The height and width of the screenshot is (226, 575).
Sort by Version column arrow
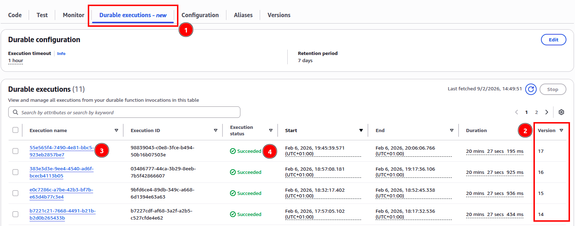(561, 130)
